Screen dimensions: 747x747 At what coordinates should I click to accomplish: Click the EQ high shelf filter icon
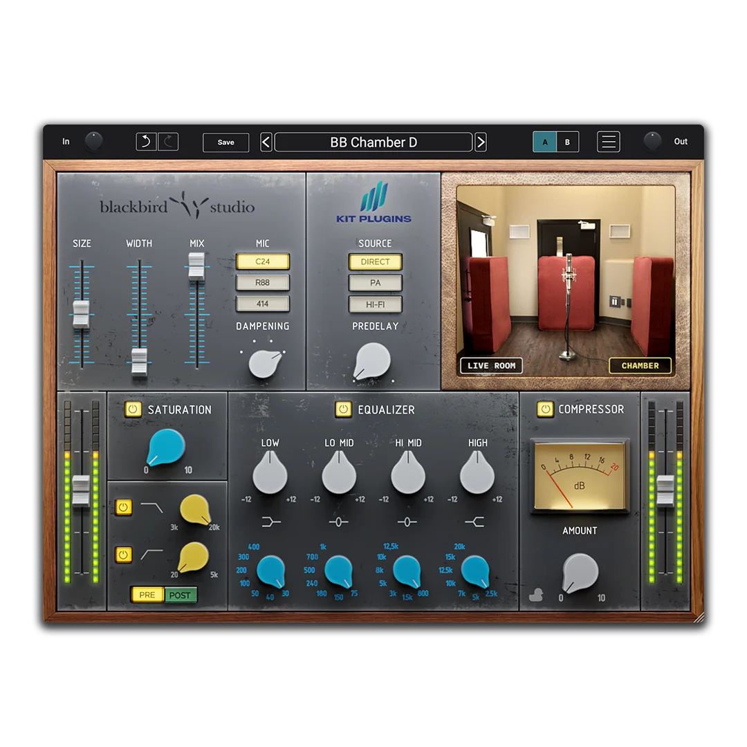[x=475, y=522]
